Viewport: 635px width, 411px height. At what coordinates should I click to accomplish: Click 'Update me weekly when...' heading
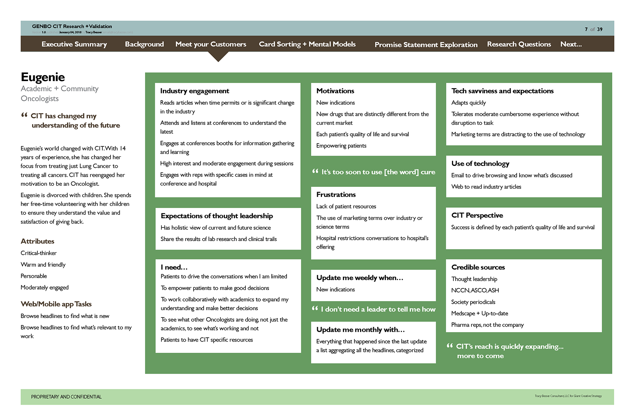360,278
